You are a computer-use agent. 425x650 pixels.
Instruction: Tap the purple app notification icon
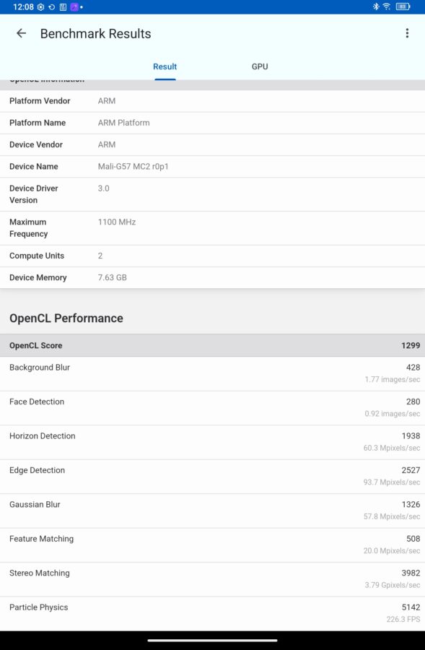(74, 7)
